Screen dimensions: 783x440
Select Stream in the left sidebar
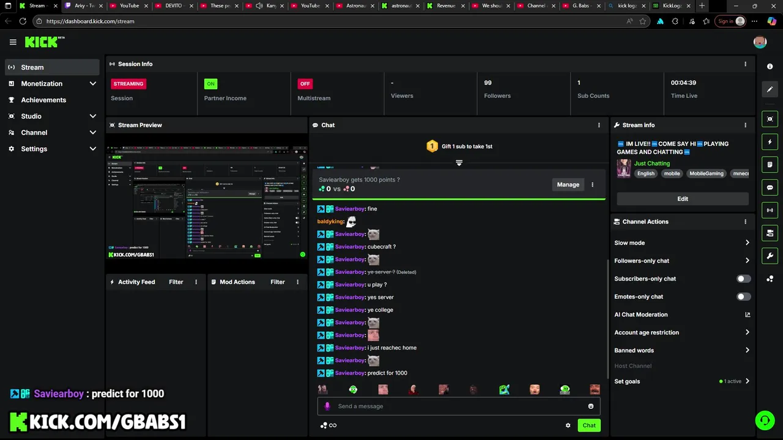(x=51, y=67)
